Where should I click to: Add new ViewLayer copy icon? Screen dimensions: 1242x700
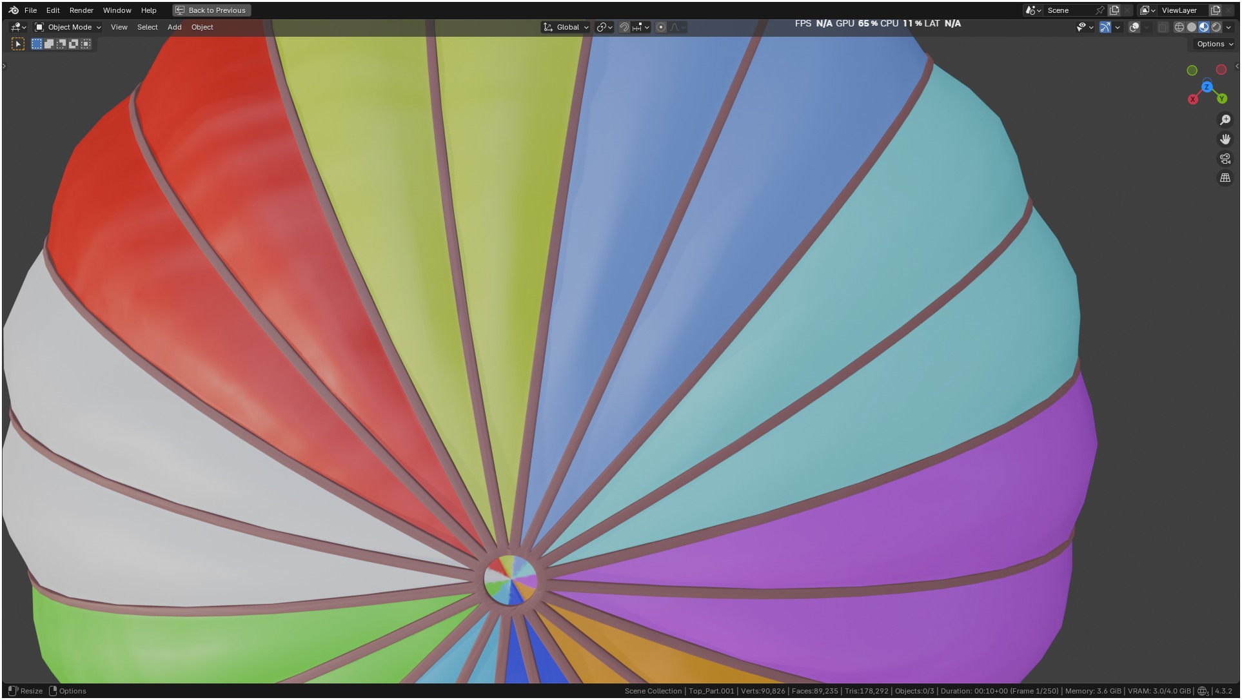click(x=1216, y=10)
